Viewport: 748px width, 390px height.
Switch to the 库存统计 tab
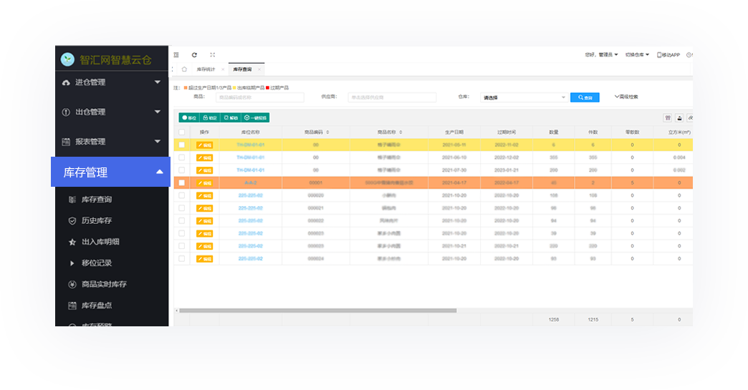(206, 69)
